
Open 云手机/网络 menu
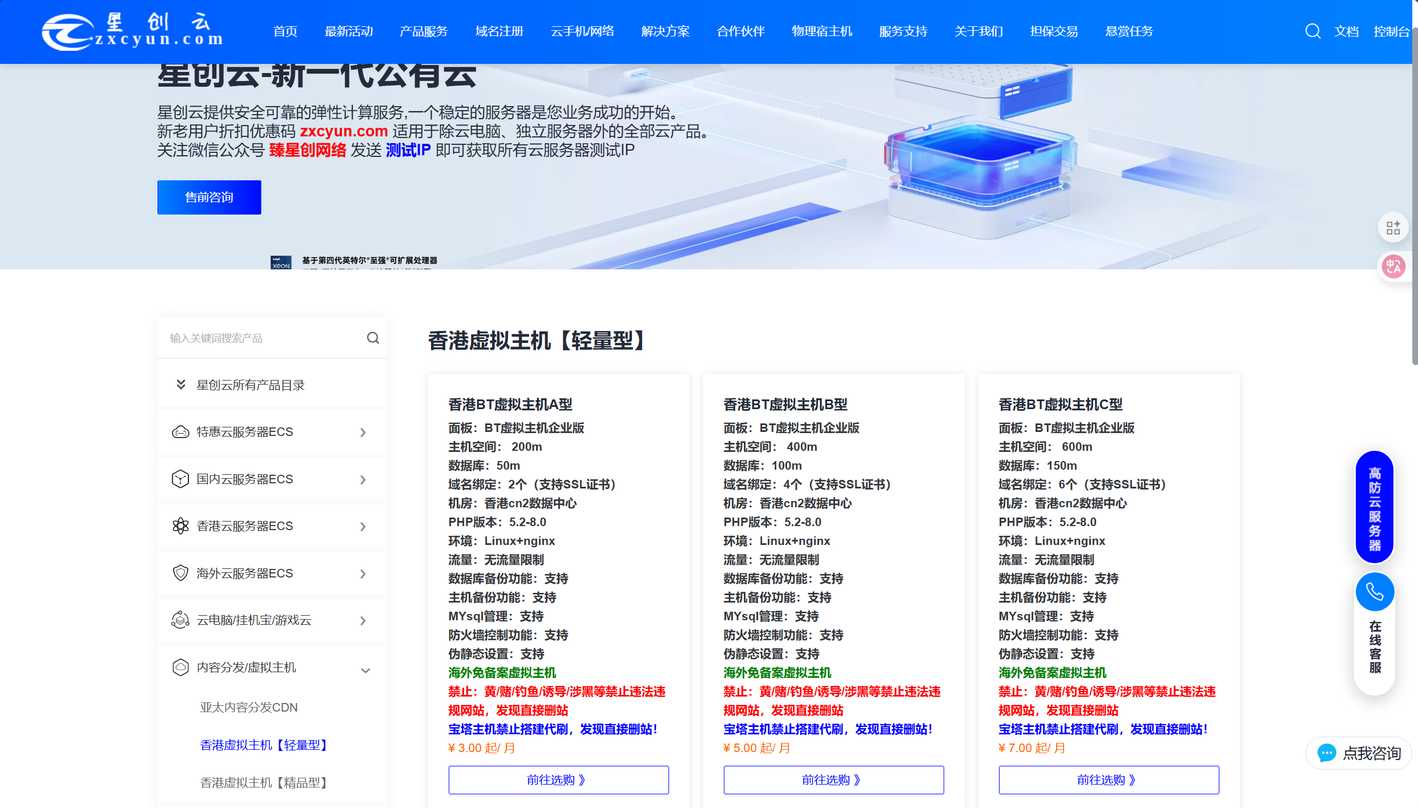point(583,31)
